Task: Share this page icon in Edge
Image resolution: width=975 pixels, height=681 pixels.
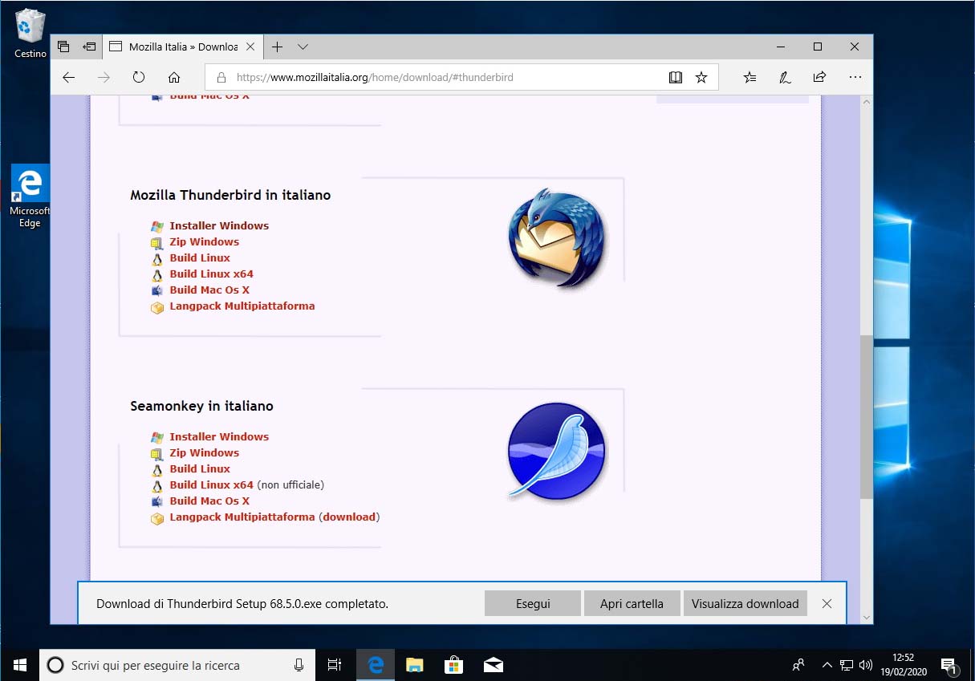Action: 819,78
